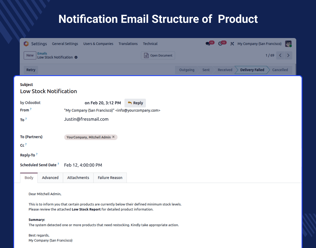Go to previous record arrow
316x248 pixels.
coord(280,56)
